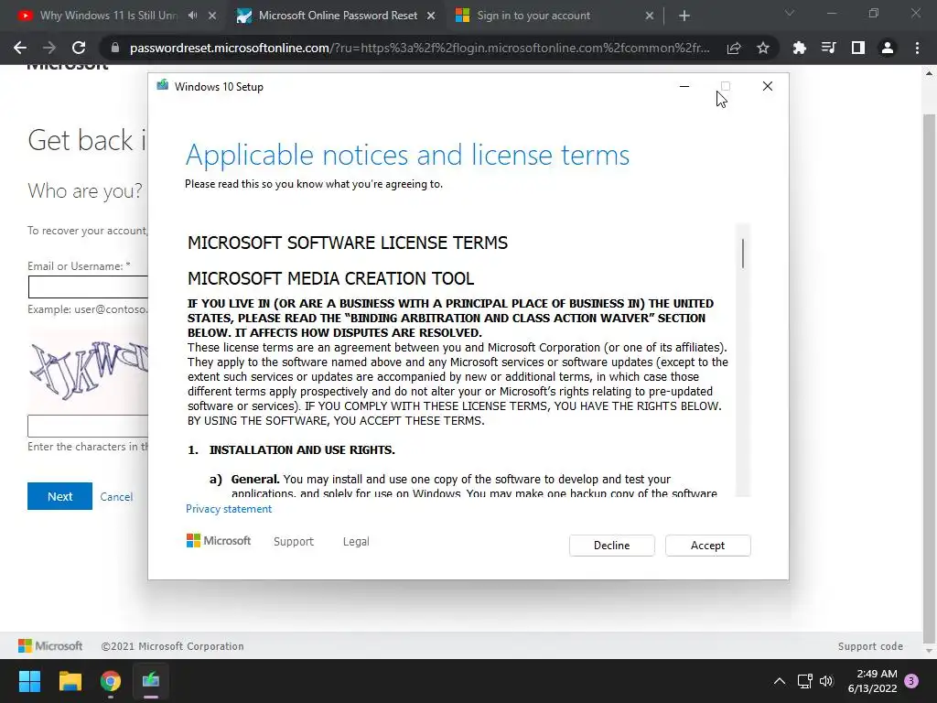This screenshot has height=703, width=937.
Task: Click Cancel on password reset page
Action: click(116, 497)
